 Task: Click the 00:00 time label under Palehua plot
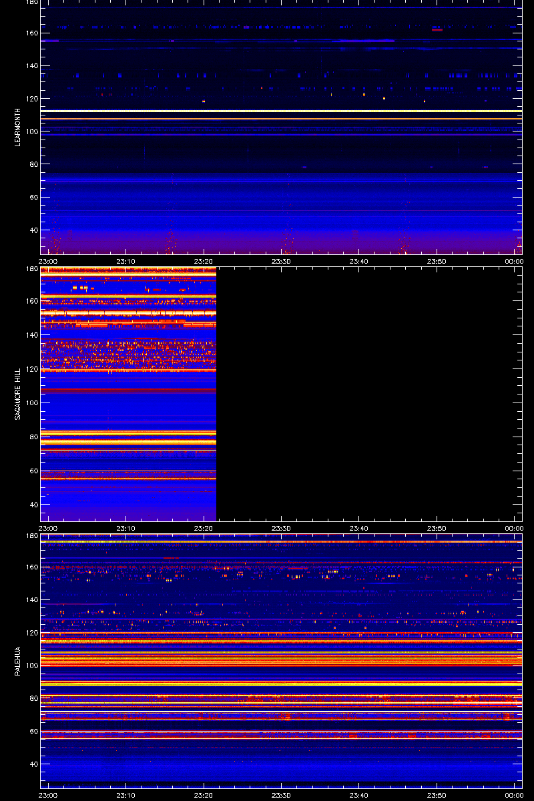(514, 795)
